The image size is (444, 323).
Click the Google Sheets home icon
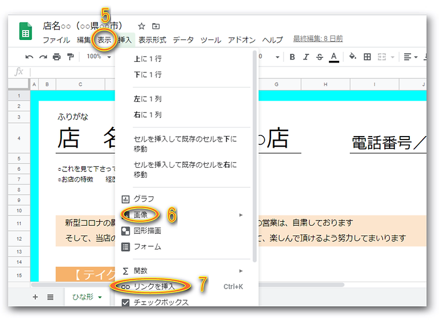click(x=25, y=31)
